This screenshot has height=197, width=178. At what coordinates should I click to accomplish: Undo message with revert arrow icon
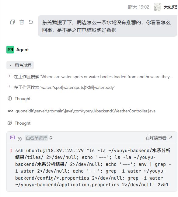tap(31, 22)
